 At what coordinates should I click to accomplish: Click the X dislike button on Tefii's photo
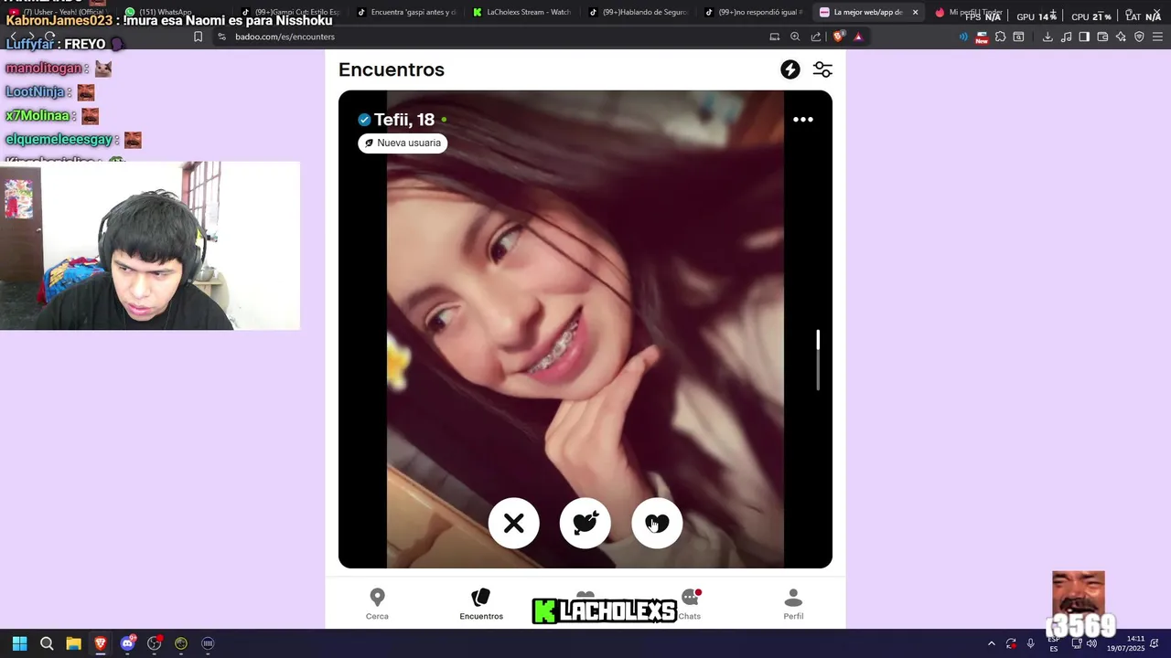[x=514, y=523]
